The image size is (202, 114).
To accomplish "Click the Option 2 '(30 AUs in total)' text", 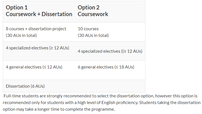I will coord(93,36).
